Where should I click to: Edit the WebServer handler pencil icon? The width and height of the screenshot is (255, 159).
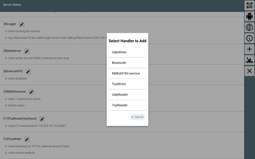pyautogui.click(x=27, y=51)
